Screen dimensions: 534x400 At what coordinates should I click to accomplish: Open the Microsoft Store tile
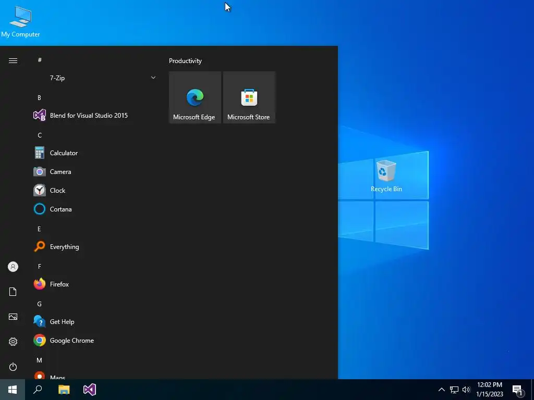249,97
